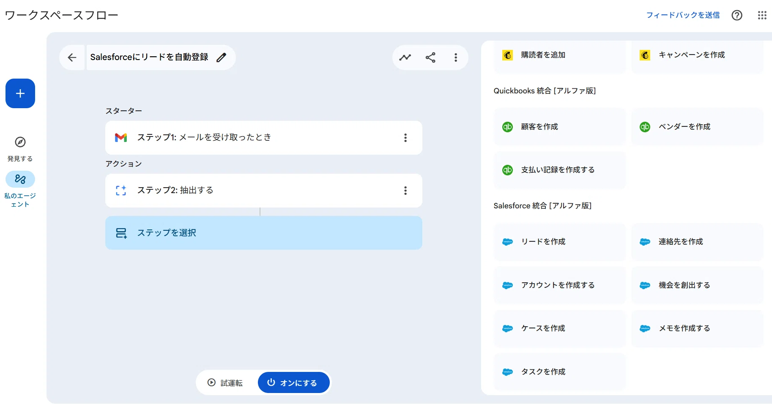Open the 発見する compass icon
772x404 pixels.
[20, 142]
